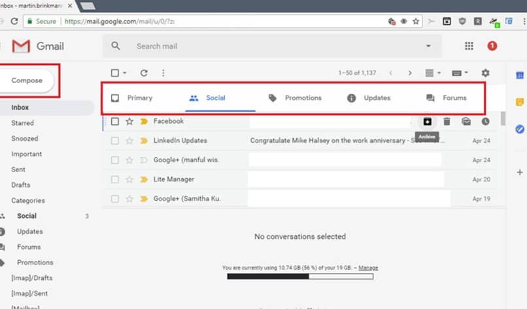
Task: Open the More options three-dot menu
Action: tap(163, 73)
